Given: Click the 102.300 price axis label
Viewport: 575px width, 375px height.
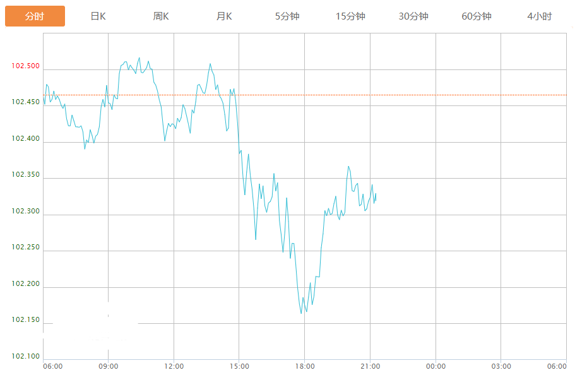Looking at the screenshot, I should coord(25,211).
